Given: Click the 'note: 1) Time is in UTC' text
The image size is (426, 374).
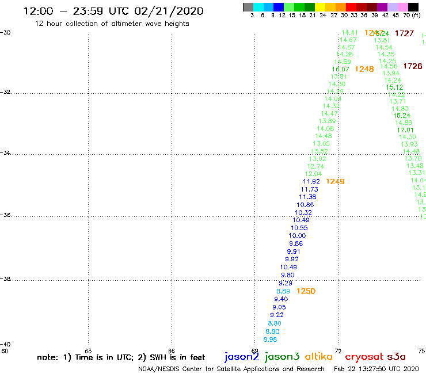Looking at the screenshot, I should point(85,357).
